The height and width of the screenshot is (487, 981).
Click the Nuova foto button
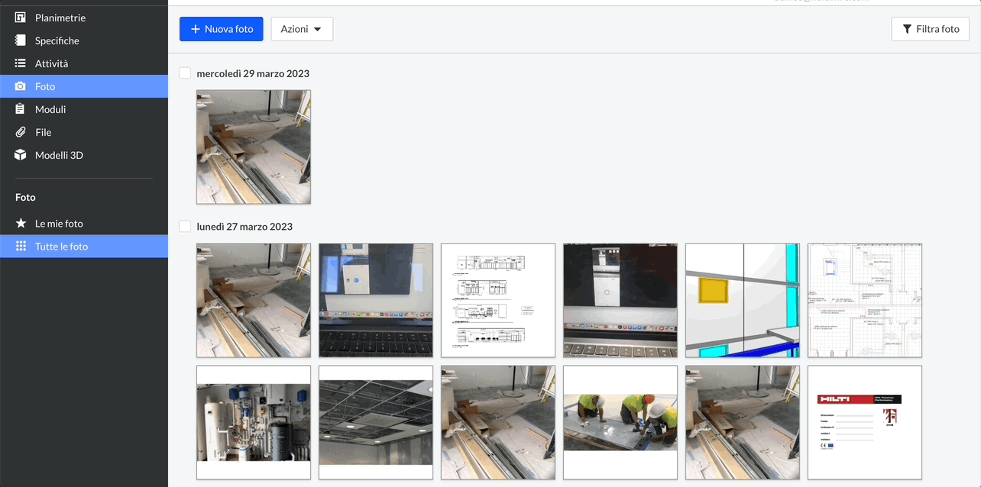click(221, 28)
